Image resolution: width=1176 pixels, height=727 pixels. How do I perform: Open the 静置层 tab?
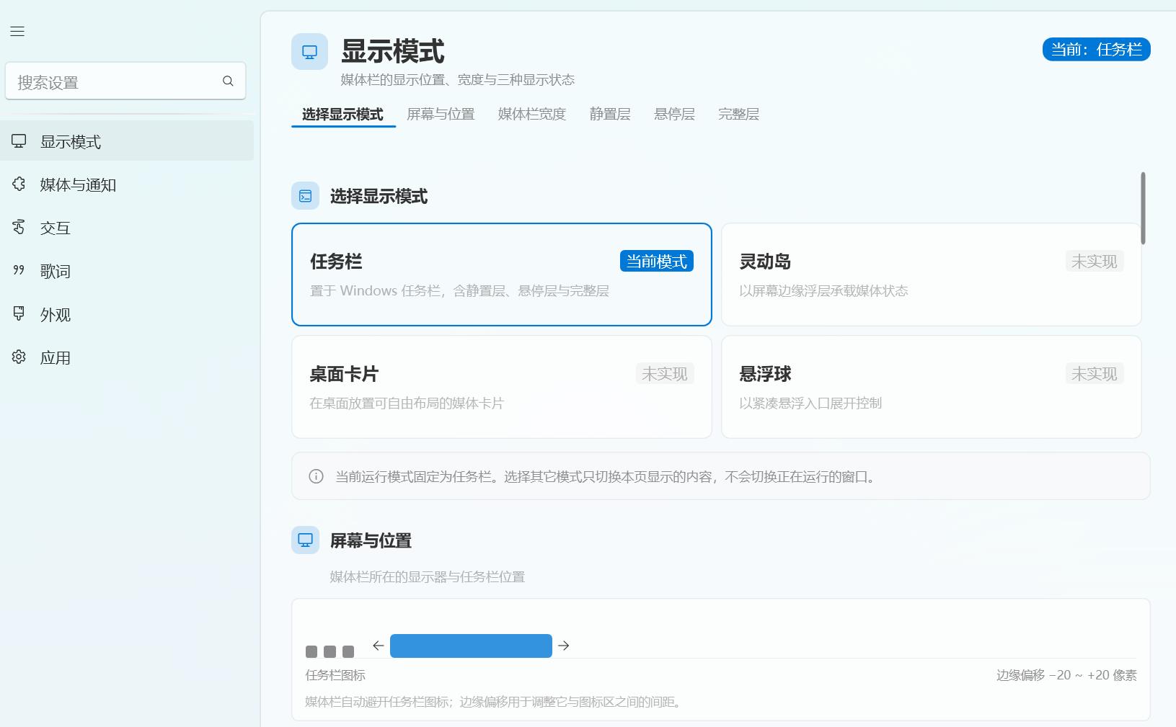pyautogui.click(x=610, y=114)
